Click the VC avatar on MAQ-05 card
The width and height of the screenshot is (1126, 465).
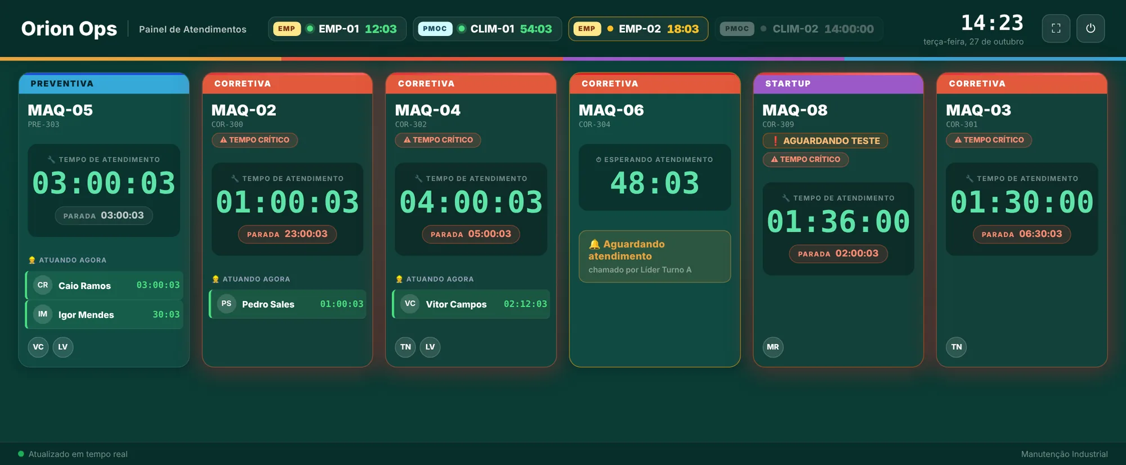pyautogui.click(x=38, y=347)
